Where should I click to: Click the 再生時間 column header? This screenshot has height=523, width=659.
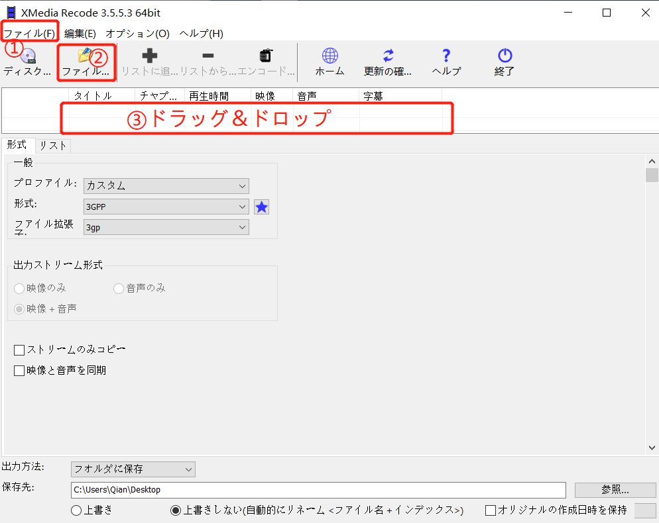(x=217, y=96)
